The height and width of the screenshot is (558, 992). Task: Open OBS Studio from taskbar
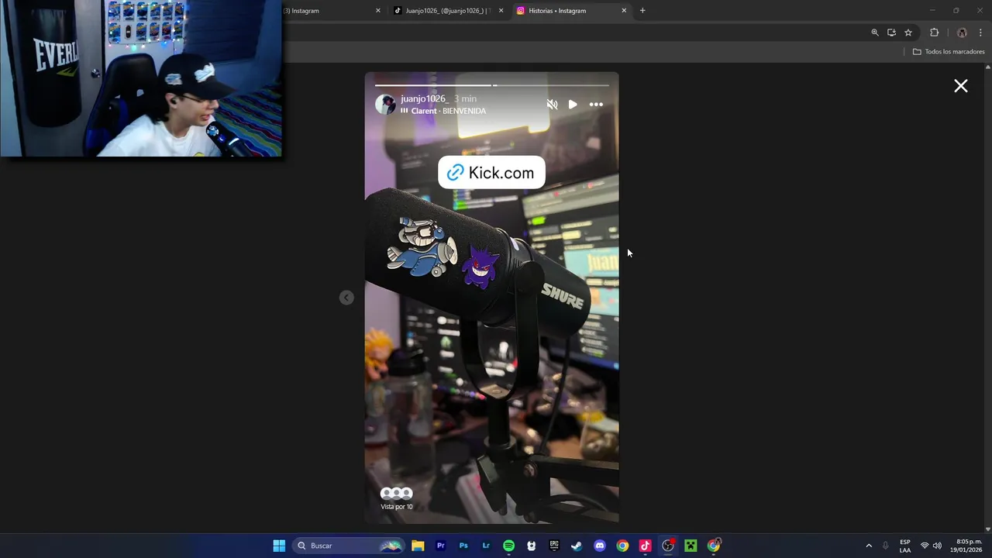tap(668, 546)
